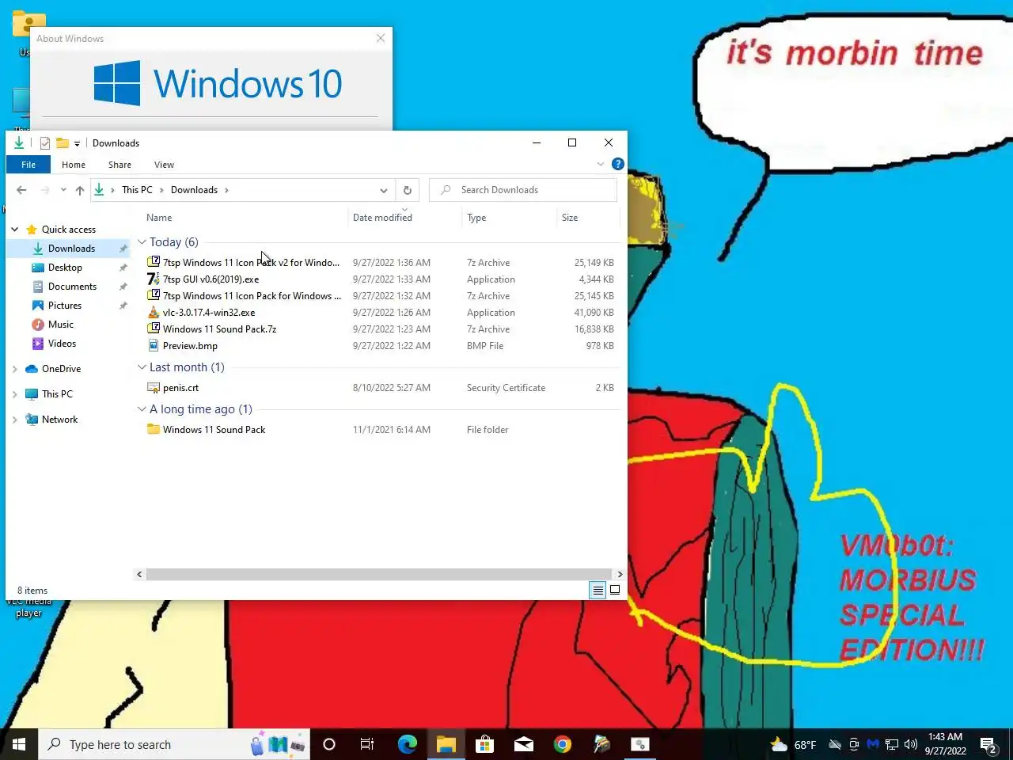Open recent locations dropdown arrow
Screen dimensions: 1013x760
63,190
